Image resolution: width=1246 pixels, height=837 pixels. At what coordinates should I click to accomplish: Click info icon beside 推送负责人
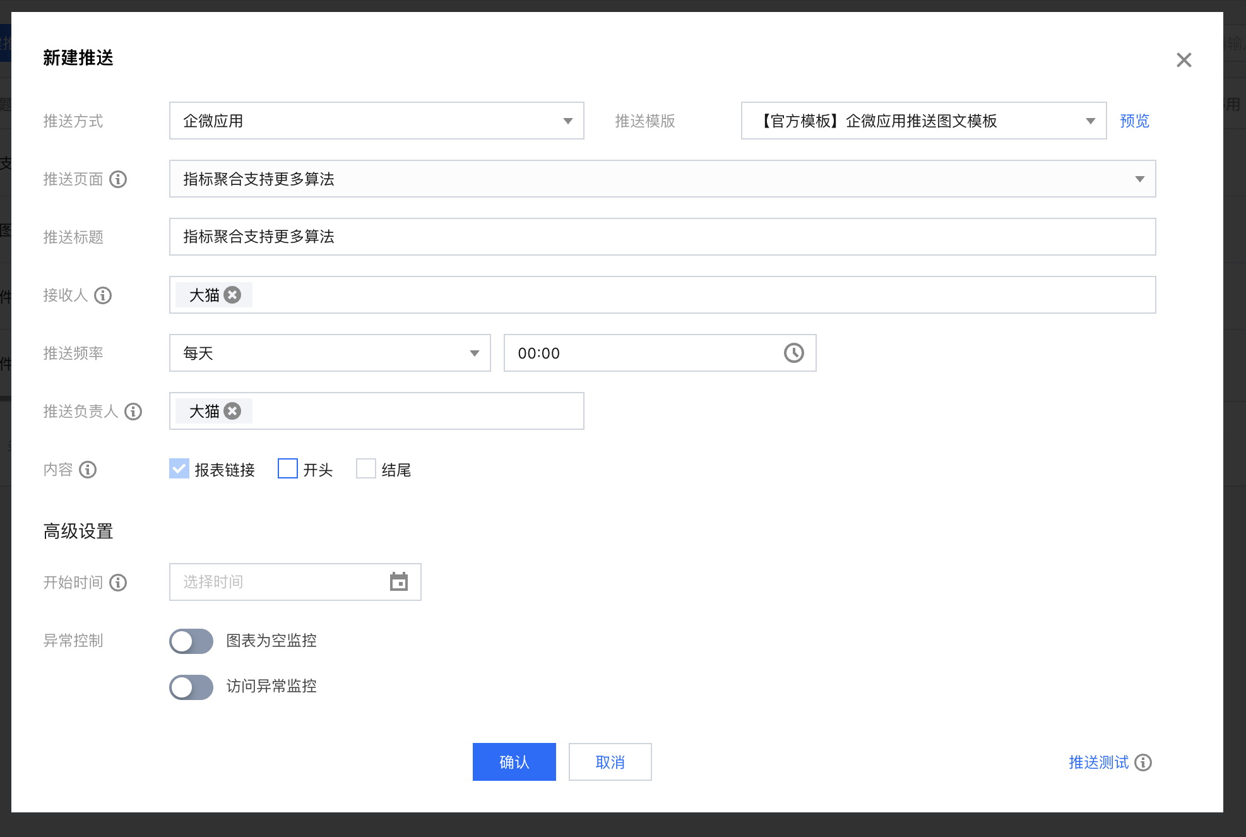[x=133, y=412]
